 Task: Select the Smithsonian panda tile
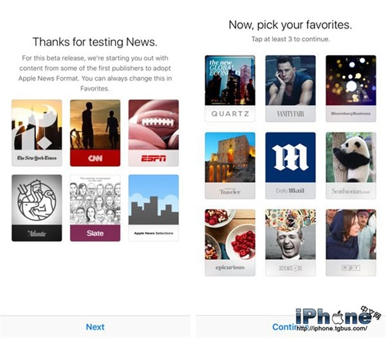point(351,166)
